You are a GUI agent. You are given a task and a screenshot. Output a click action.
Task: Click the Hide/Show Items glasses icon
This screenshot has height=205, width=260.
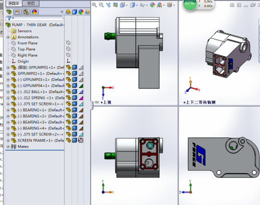142,5
